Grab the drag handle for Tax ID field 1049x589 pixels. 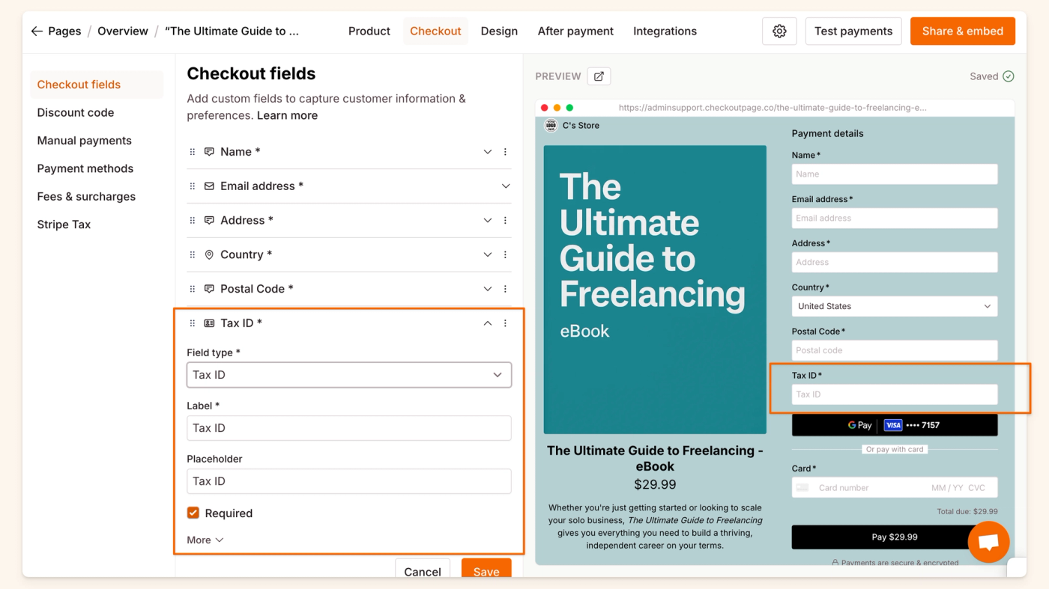pos(193,323)
